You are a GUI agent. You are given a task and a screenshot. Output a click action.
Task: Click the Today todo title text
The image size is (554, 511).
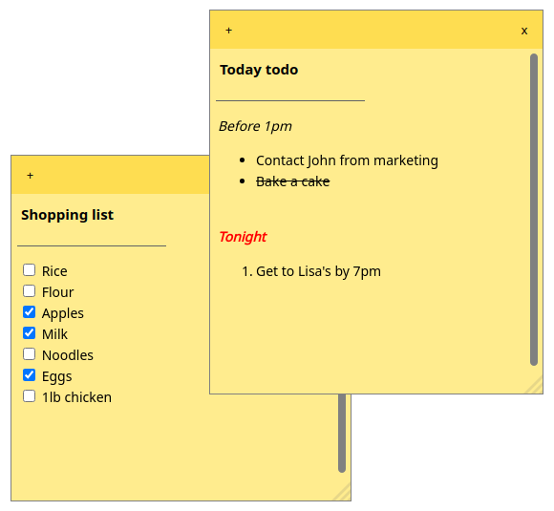pos(259,70)
